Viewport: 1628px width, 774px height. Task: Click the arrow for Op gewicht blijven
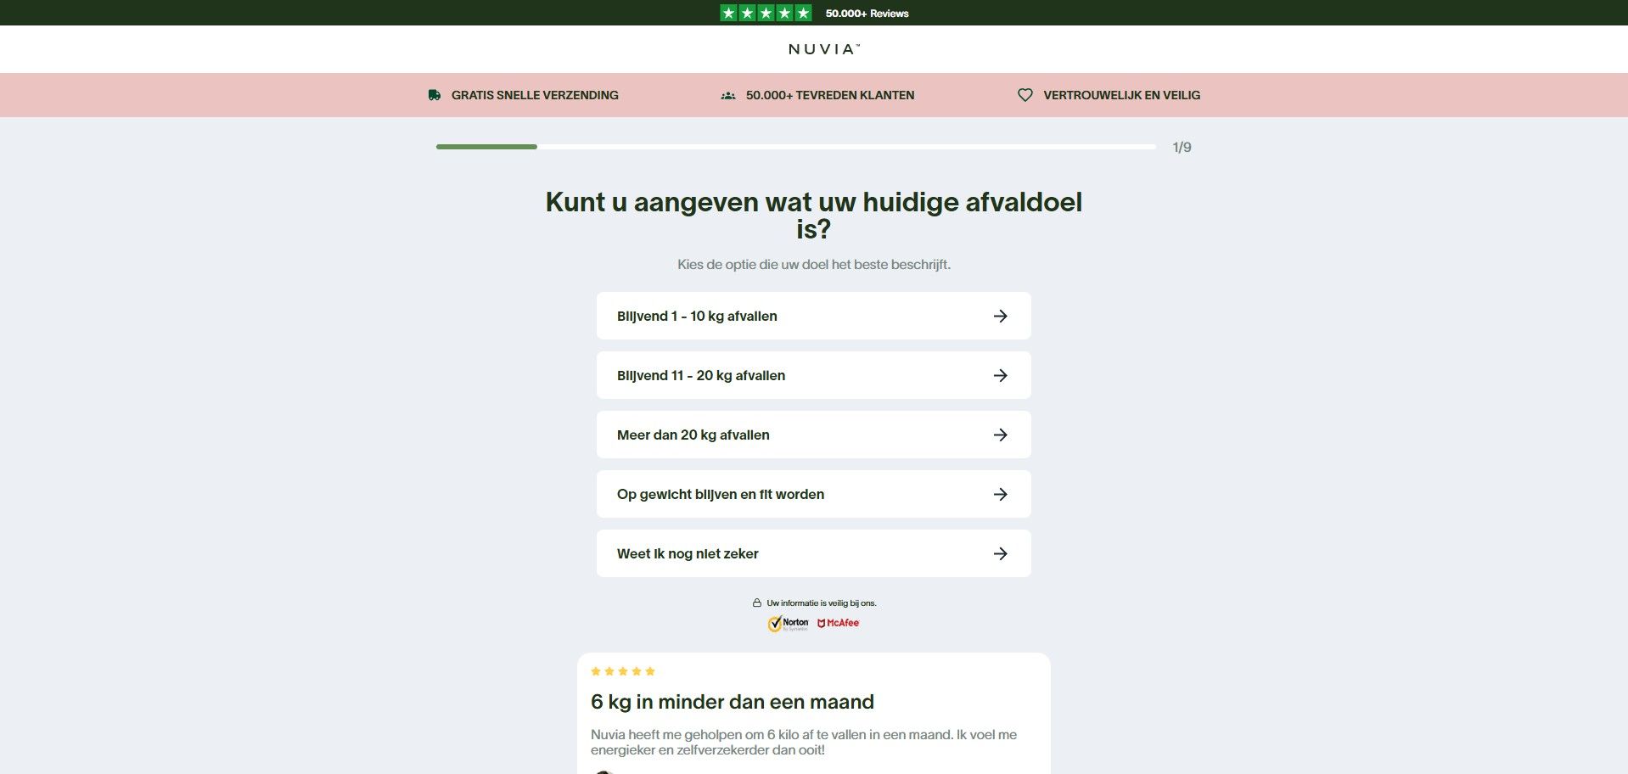(x=1001, y=494)
